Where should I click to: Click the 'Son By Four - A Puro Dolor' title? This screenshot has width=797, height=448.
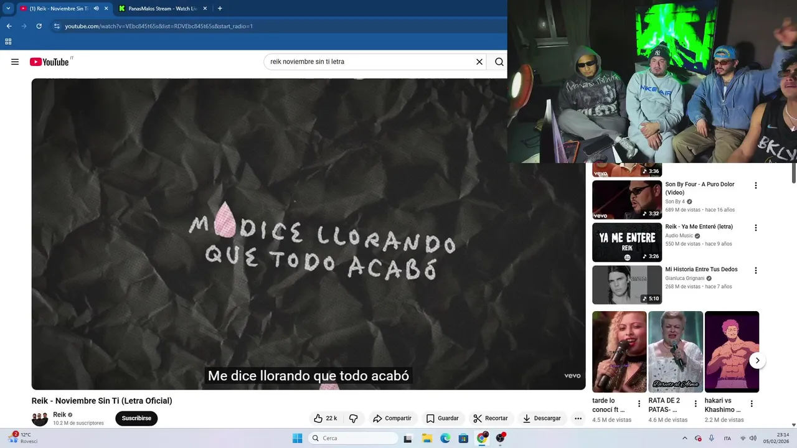click(x=700, y=189)
